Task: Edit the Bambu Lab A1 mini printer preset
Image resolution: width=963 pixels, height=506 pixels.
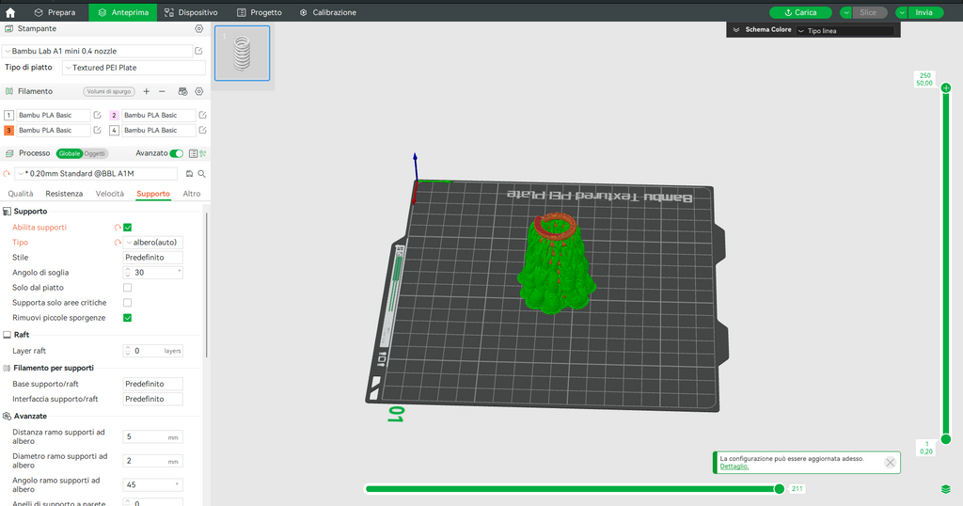Action: point(198,51)
